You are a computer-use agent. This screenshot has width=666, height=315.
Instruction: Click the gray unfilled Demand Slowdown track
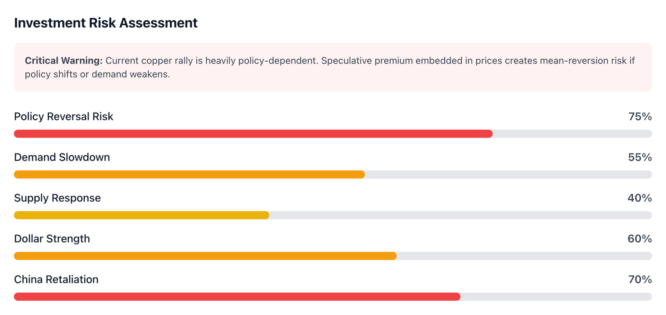[x=508, y=174]
